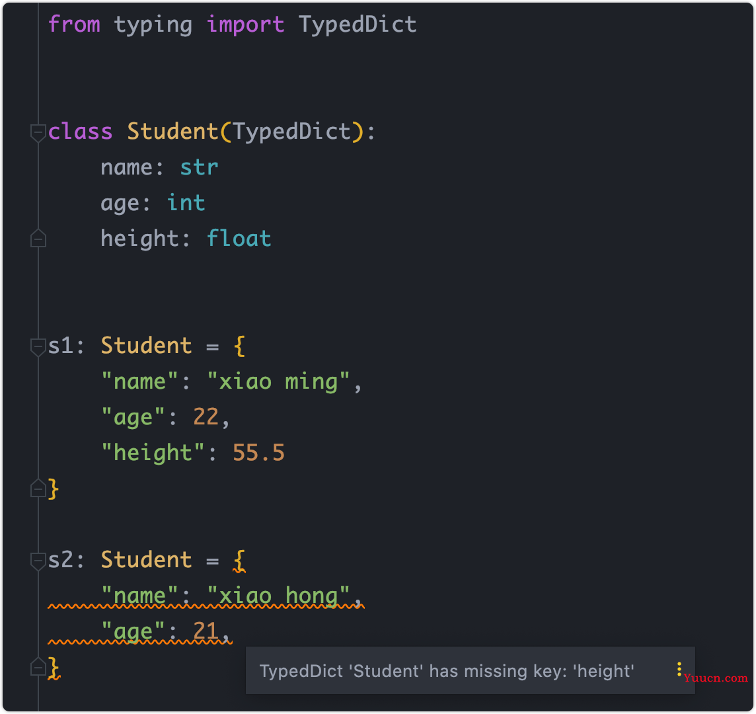Collapse the class Student fold marker
Viewport: 756px width, 714px height.
38,133
